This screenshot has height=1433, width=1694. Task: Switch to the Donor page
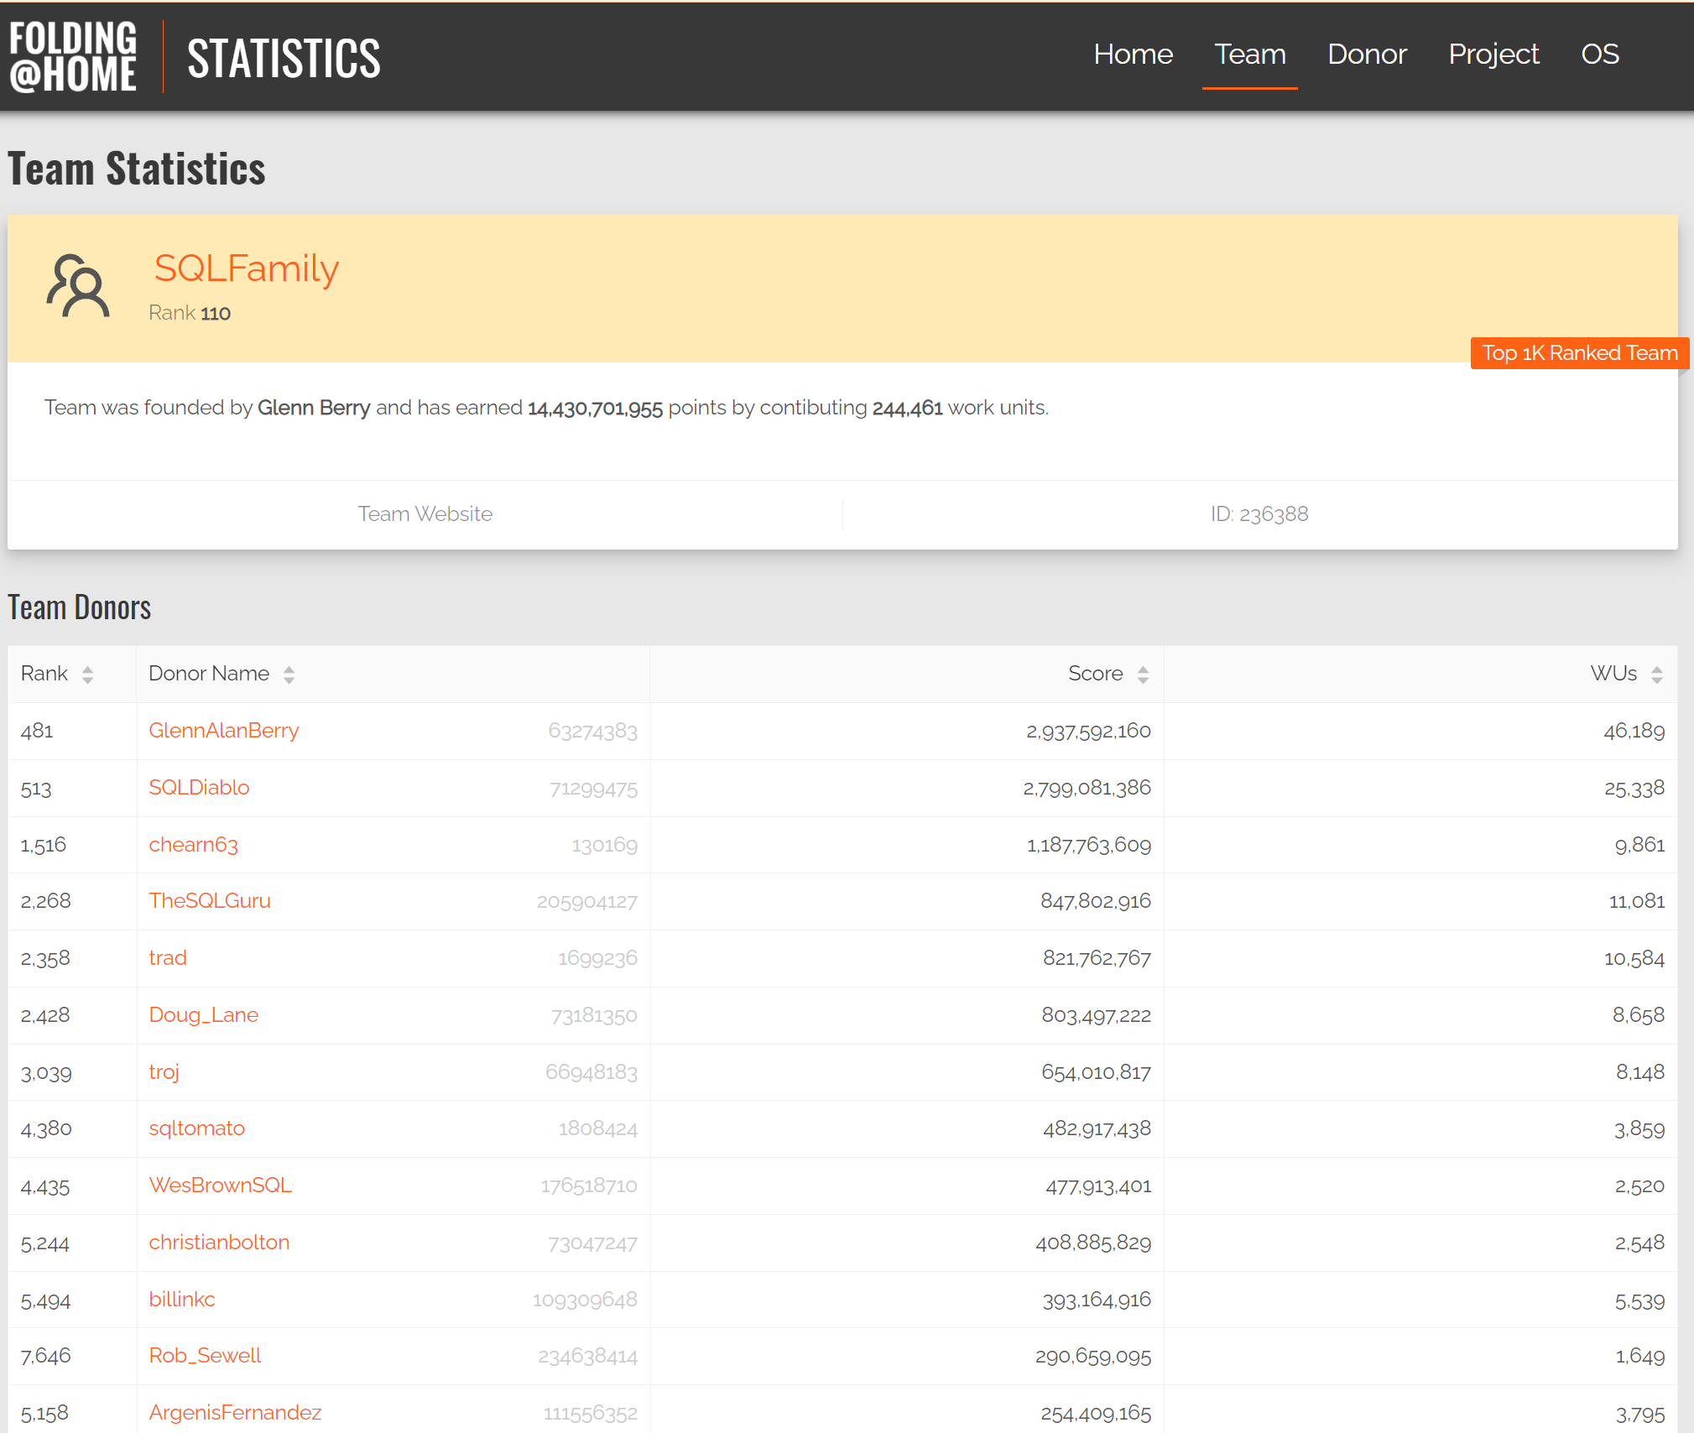pyautogui.click(x=1366, y=55)
